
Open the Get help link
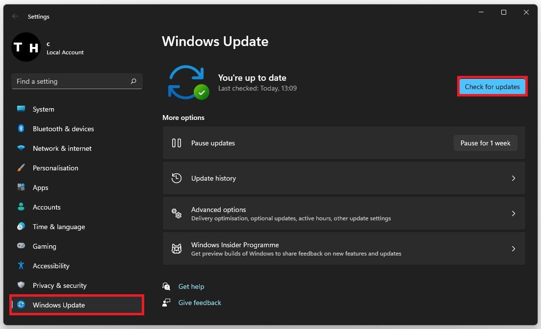(191, 286)
